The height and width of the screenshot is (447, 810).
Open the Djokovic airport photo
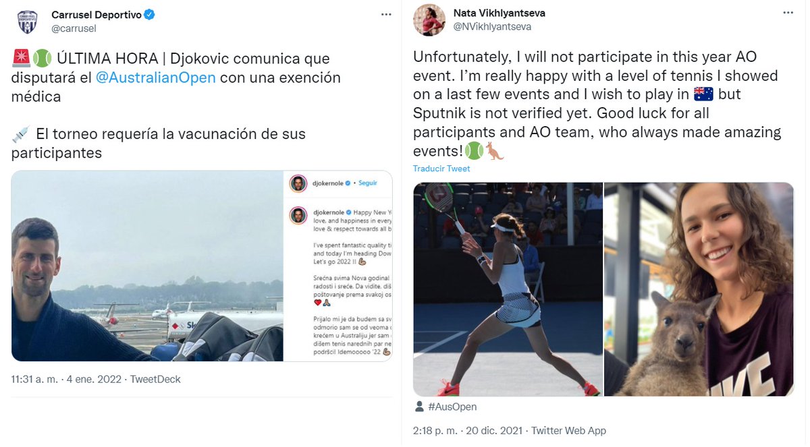point(146,266)
